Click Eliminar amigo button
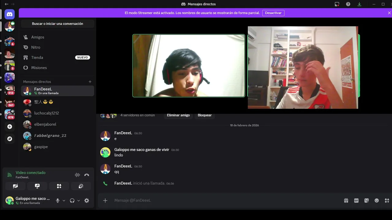The width and height of the screenshot is (392, 220). pyautogui.click(x=178, y=115)
